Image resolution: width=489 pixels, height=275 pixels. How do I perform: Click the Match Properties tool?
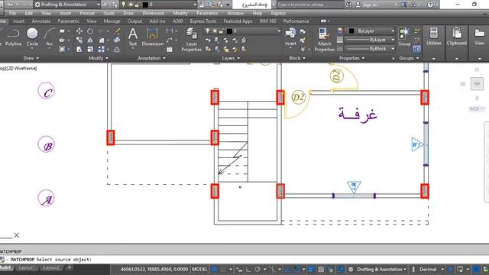(x=324, y=40)
